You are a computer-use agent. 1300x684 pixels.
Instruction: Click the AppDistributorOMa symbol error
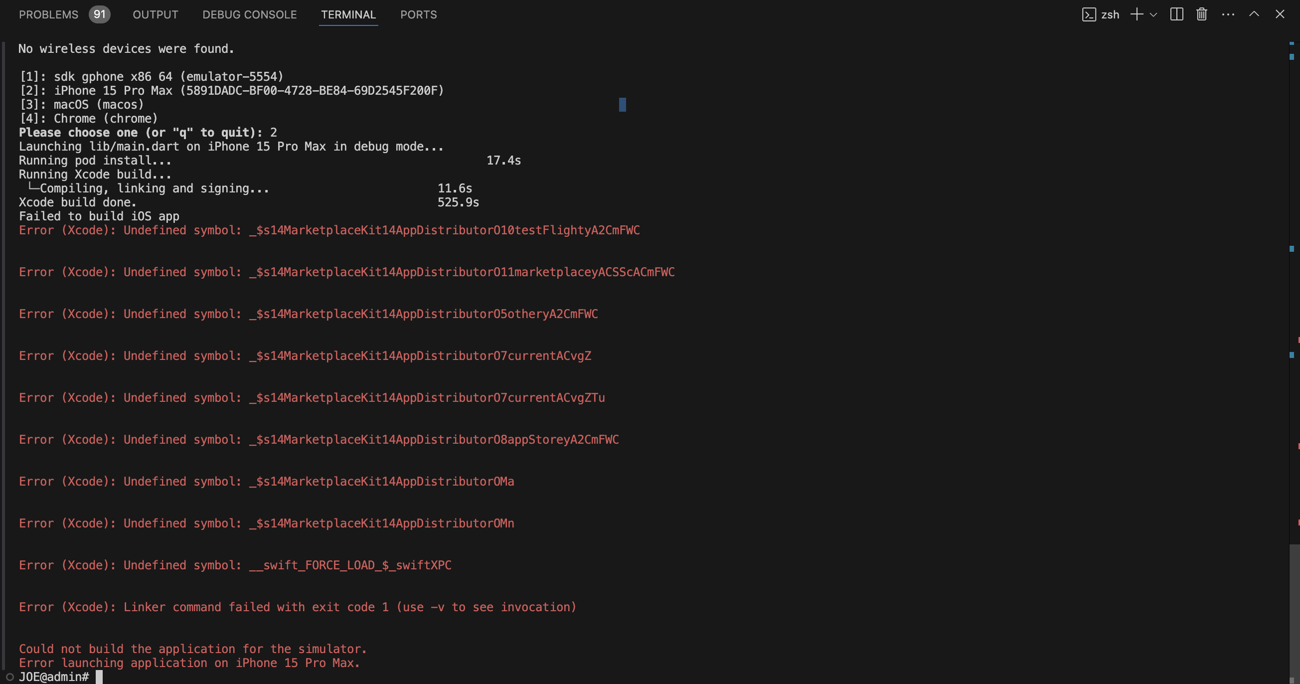[267, 482]
